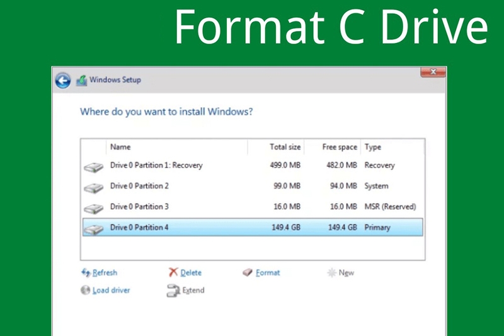Close the Windows Setup dialog
This screenshot has width=504, height=336.
tap(433, 72)
